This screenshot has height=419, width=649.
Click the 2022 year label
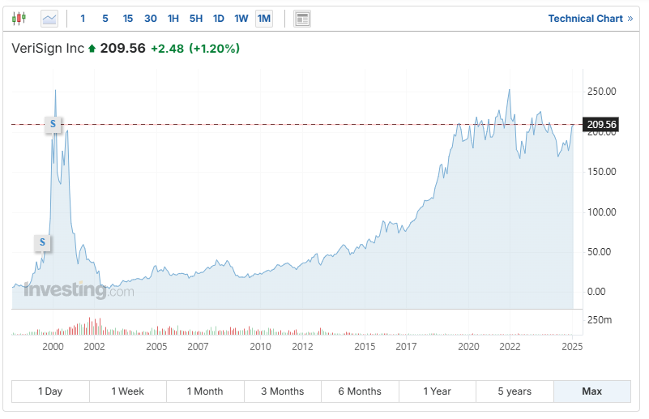click(x=510, y=347)
